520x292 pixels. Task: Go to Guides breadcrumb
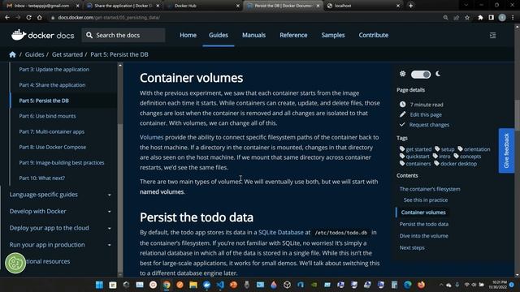[x=34, y=54]
